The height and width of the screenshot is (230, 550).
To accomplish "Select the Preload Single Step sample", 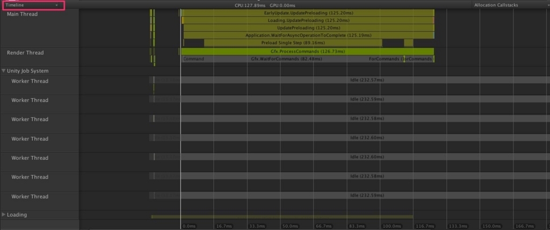I will (x=293, y=43).
